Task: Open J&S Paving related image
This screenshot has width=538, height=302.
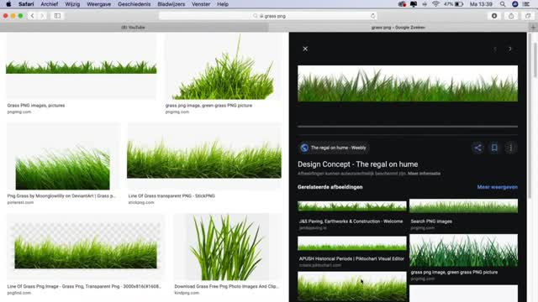Action: 352,206
